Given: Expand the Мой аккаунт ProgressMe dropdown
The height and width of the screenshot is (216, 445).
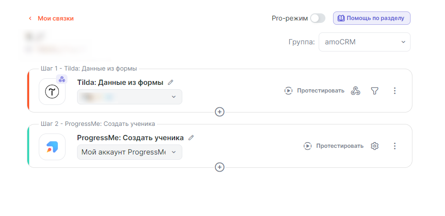Looking at the screenshot, I should click(x=129, y=152).
